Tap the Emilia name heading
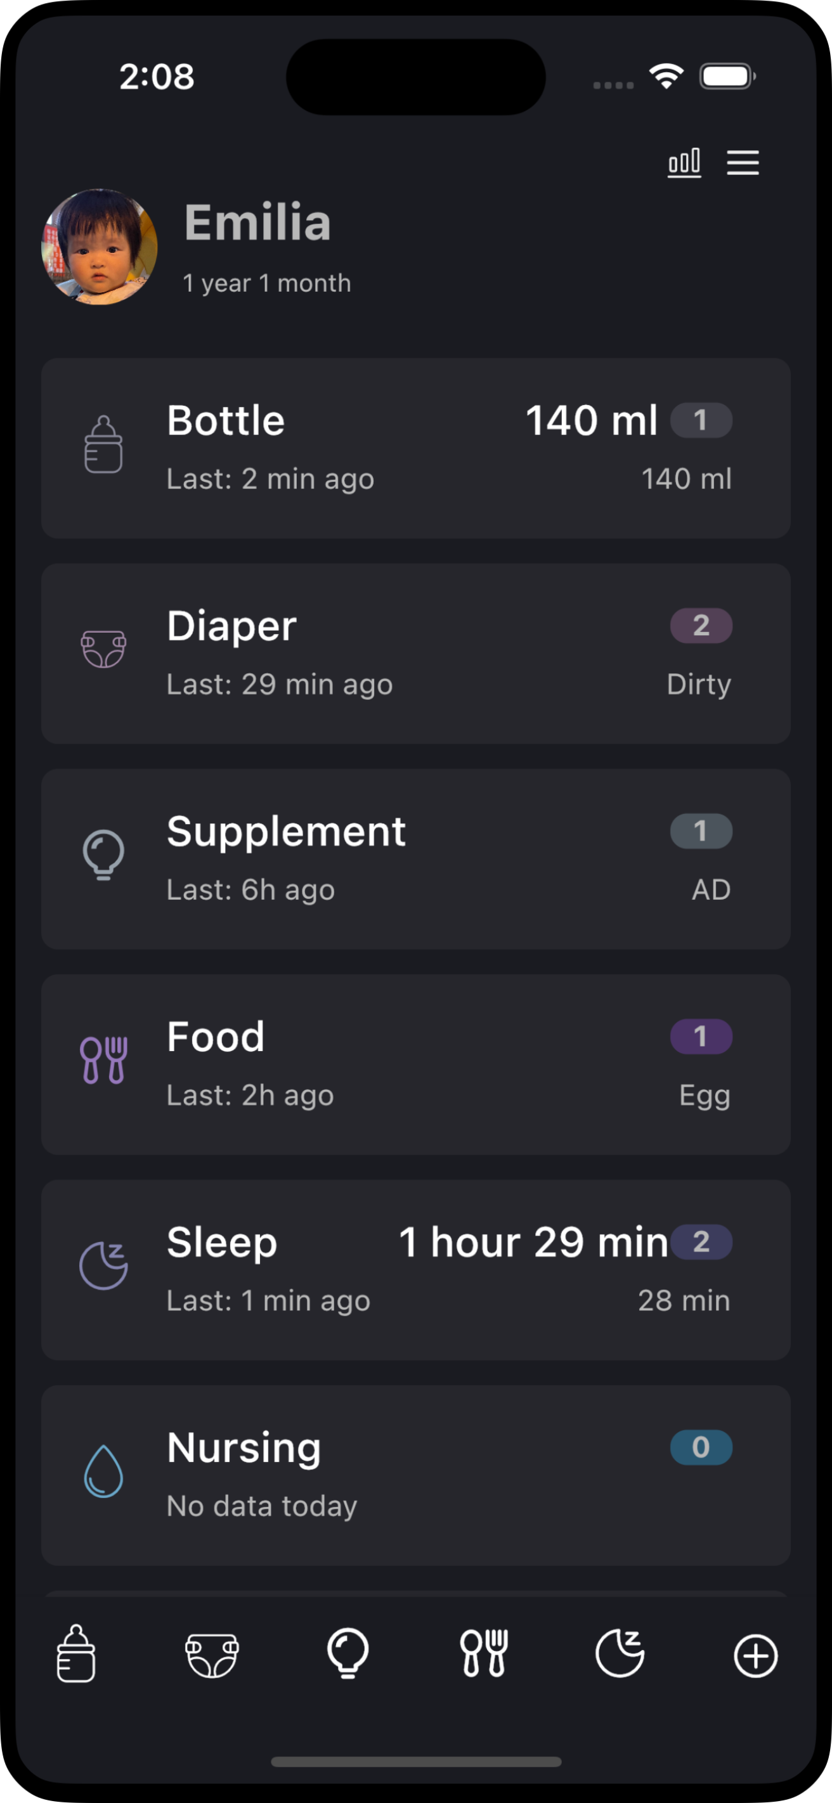This screenshot has height=1803, width=832. click(x=257, y=223)
